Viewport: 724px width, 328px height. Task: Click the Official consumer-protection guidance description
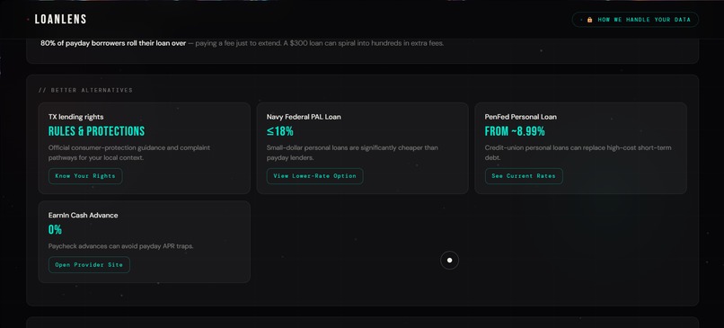[x=129, y=153]
